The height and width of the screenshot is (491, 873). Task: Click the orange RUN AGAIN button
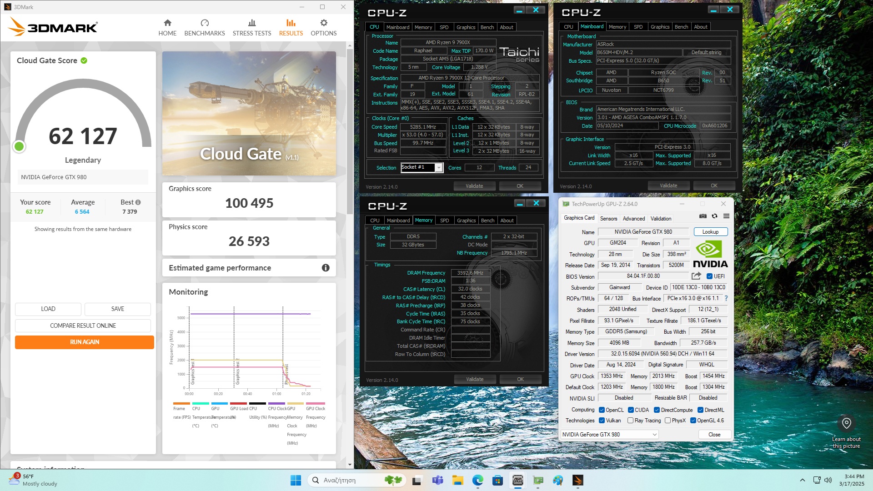(x=85, y=342)
